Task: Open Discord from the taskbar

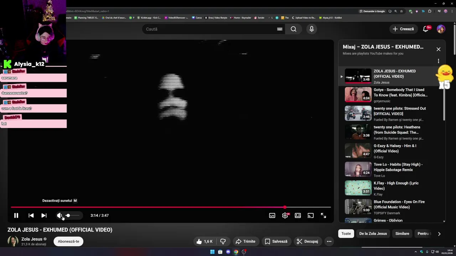Action: (x=228, y=252)
